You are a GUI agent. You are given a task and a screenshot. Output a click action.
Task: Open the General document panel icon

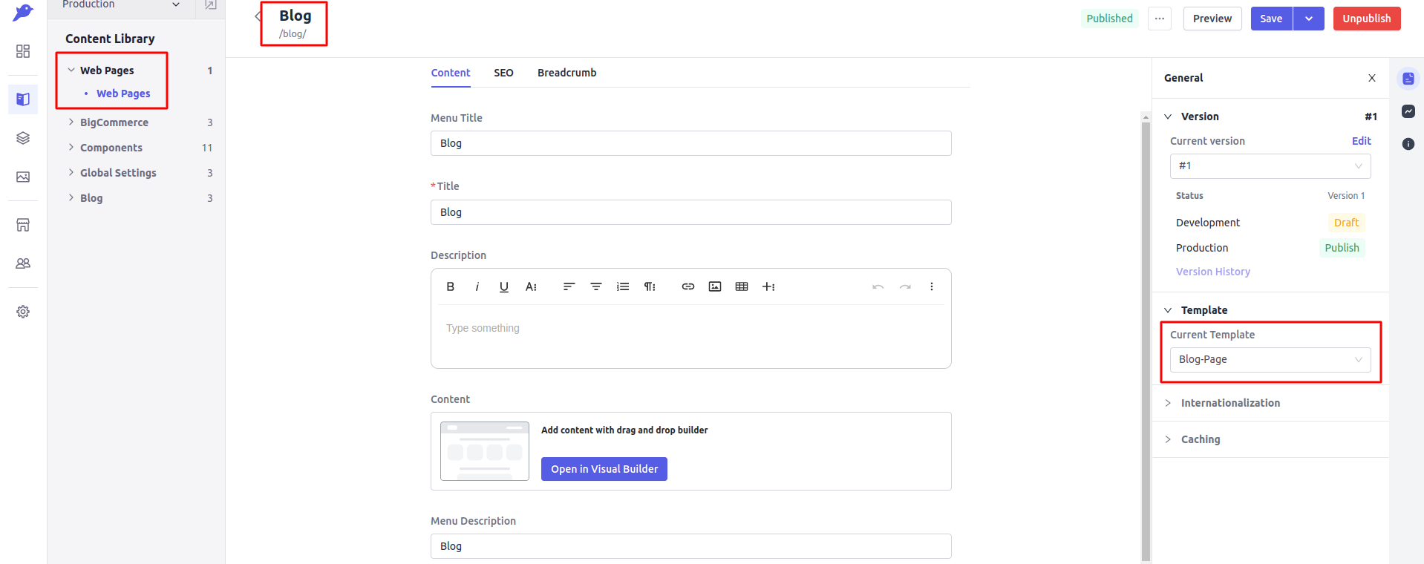1408,79
